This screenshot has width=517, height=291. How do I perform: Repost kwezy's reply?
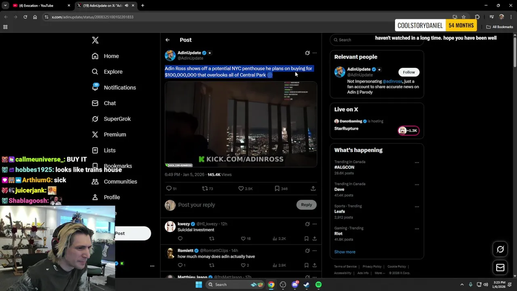click(x=212, y=238)
